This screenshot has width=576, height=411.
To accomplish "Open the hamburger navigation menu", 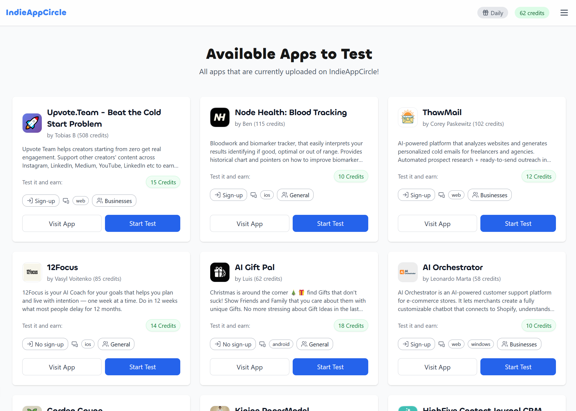I will coord(564,13).
